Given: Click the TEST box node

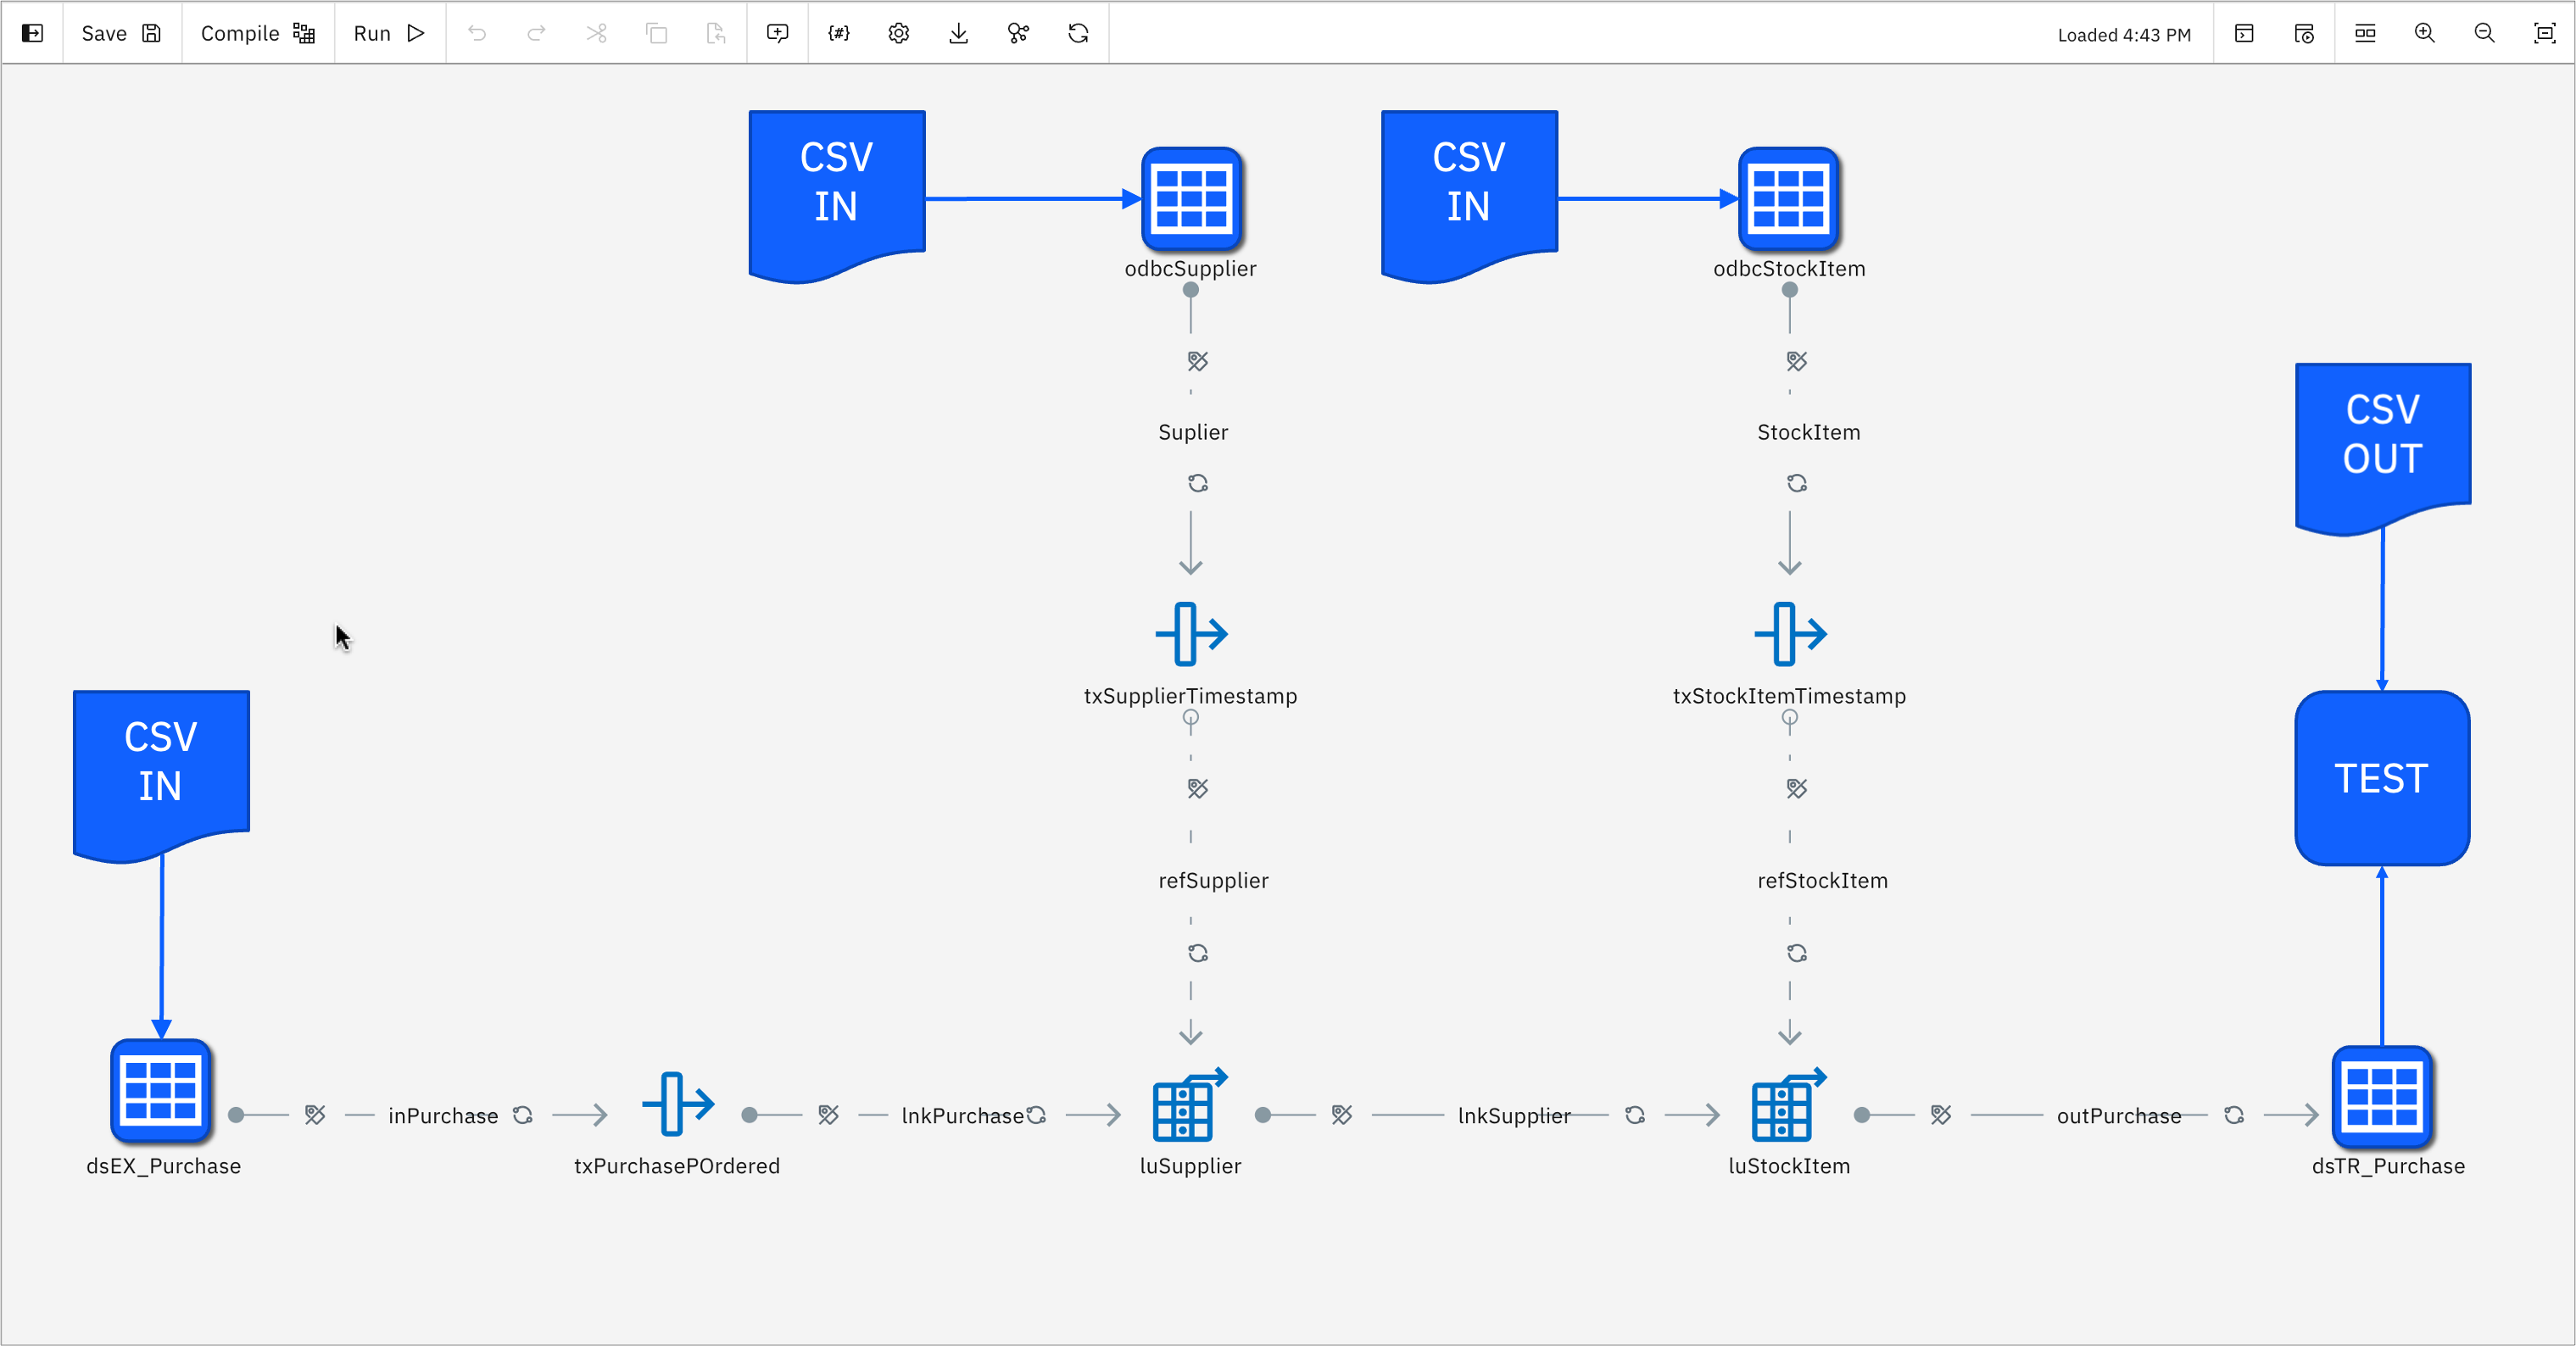Looking at the screenshot, I should click(x=2381, y=777).
